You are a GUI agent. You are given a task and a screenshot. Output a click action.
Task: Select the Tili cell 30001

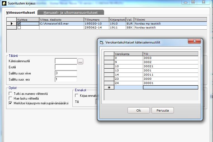[171, 83]
